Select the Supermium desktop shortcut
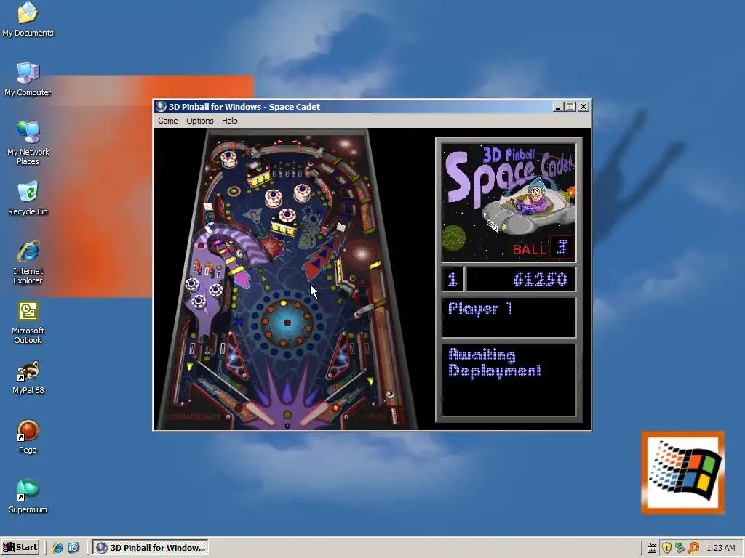 (x=28, y=497)
